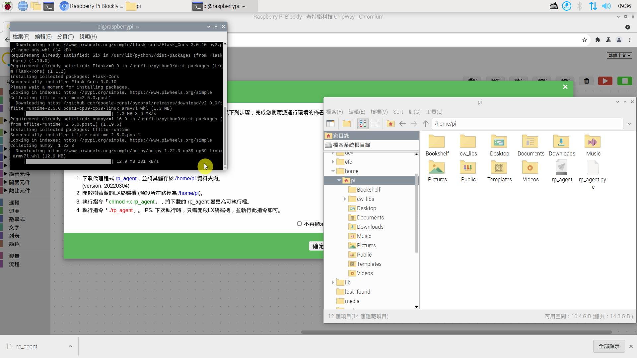The image size is (637, 358).
Task: Click the trash can delete icon
Action: 587,81
